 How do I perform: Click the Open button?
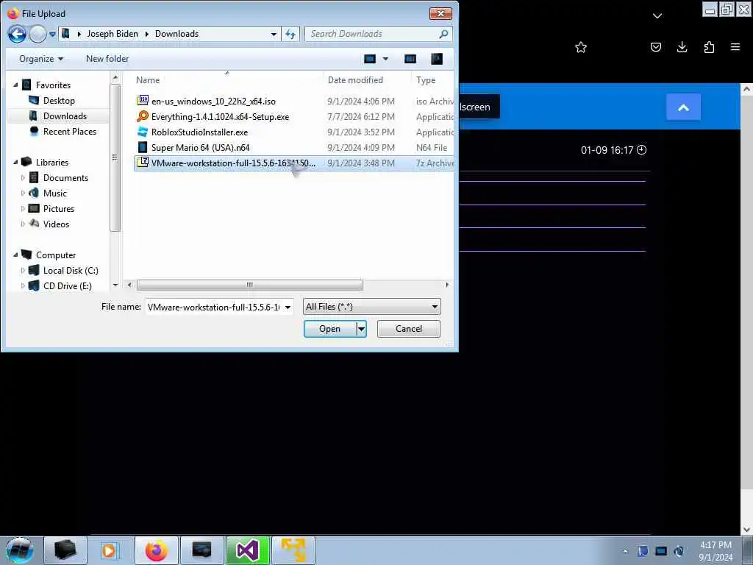pos(330,329)
